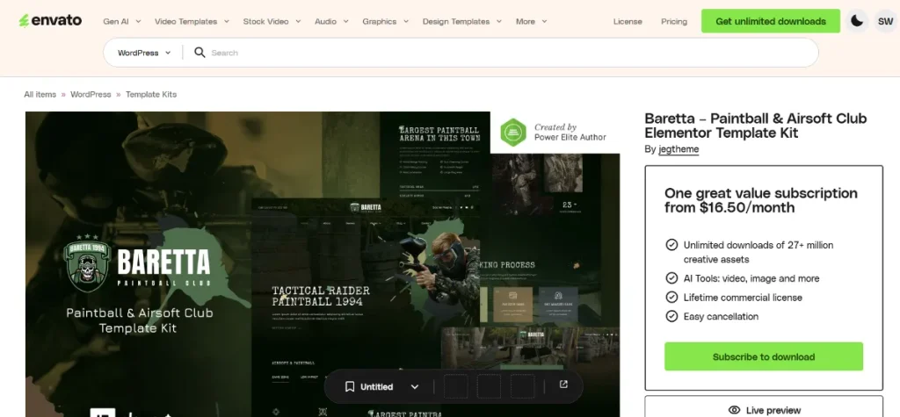Open the SW user account avatar
Viewport: 900px width, 417px height.
pyautogui.click(x=884, y=21)
